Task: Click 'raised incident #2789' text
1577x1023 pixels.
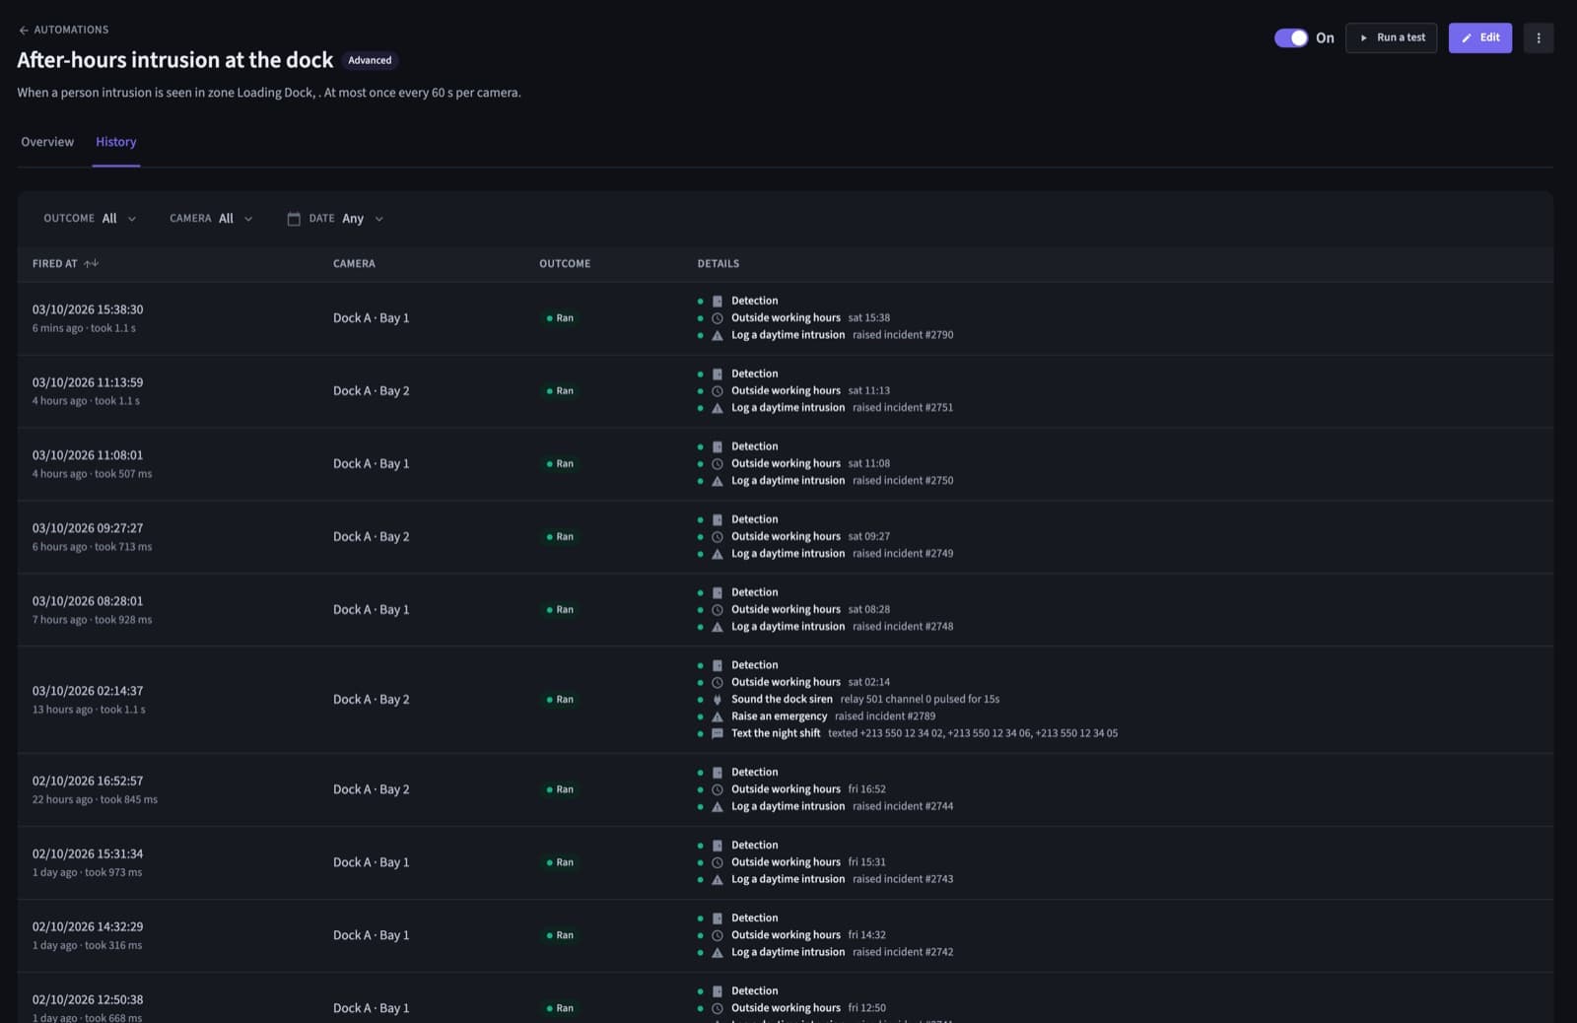Action: coord(885,716)
